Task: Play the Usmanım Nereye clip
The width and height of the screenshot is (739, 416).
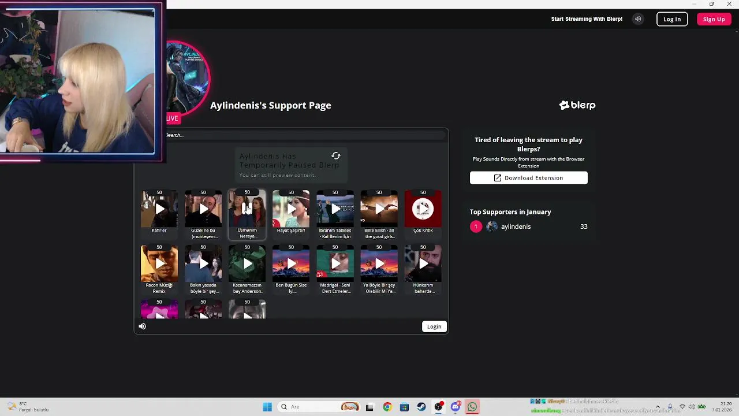Action: (x=247, y=209)
